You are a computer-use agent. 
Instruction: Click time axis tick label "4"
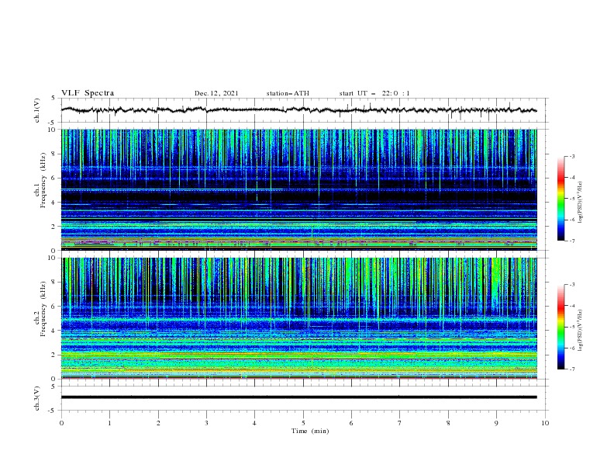tap(254, 423)
